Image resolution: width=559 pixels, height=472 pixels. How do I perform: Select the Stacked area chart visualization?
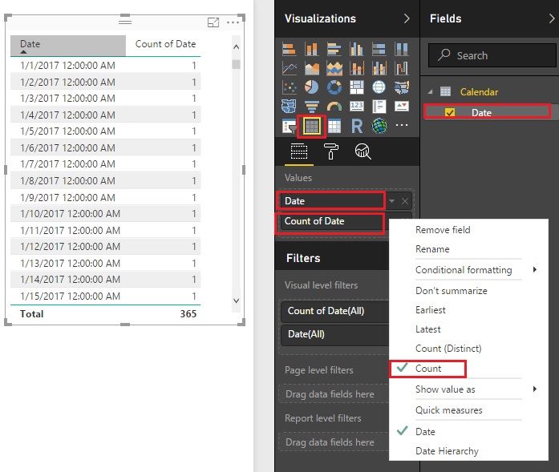(x=334, y=68)
